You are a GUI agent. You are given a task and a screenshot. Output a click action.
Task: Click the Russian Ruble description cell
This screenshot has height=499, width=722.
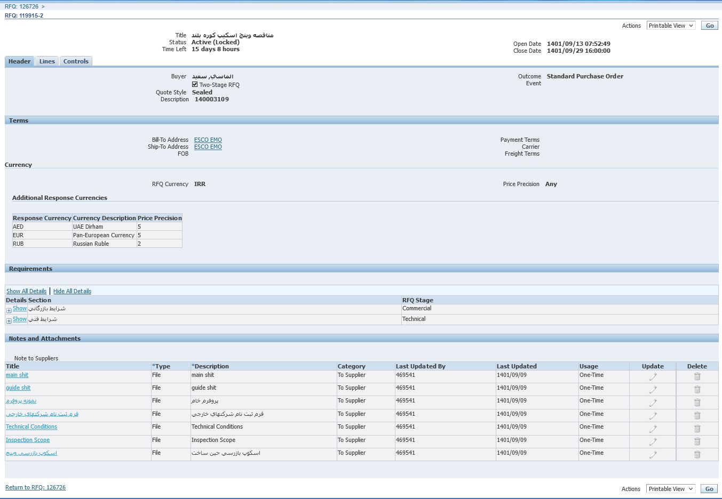[104, 244]
